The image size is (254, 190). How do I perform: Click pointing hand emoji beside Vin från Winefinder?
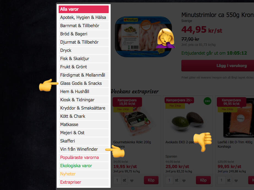pos(115,151)
